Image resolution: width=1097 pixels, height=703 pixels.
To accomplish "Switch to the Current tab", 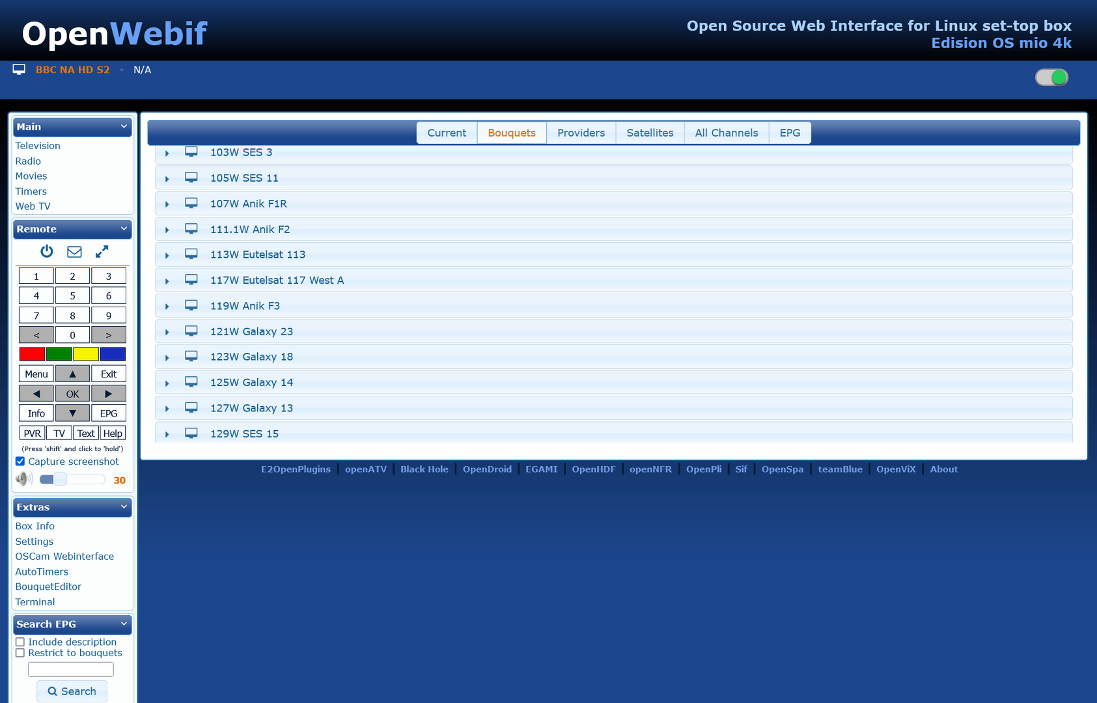I will (x=447, y=133).
